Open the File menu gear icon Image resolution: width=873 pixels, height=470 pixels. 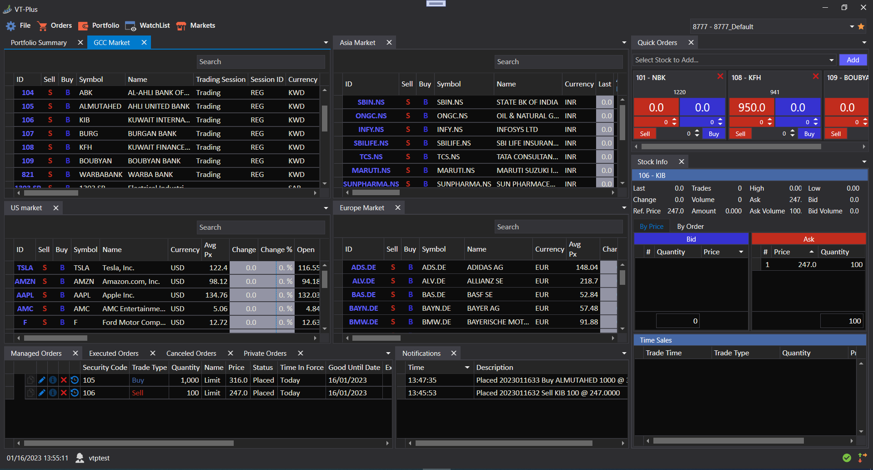10,26
